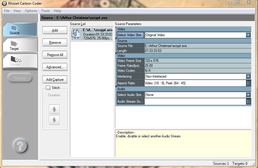Click the Targets: 0 status entry
The width and height of the screenshot is (258, 168).
[240, 164]
